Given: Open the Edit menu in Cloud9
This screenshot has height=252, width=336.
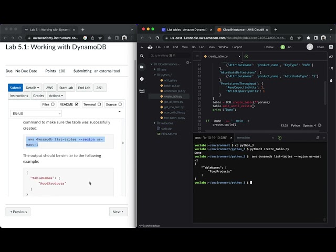Looking at the screenshot, I should (x=167, y=47).
